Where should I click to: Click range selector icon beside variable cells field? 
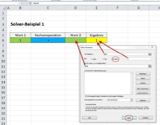[150, 66]
